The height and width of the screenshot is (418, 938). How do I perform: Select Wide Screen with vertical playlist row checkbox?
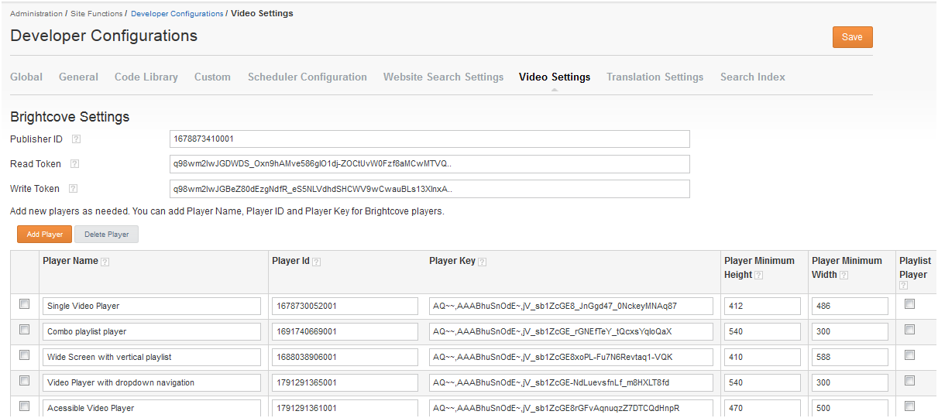(24, 355)
